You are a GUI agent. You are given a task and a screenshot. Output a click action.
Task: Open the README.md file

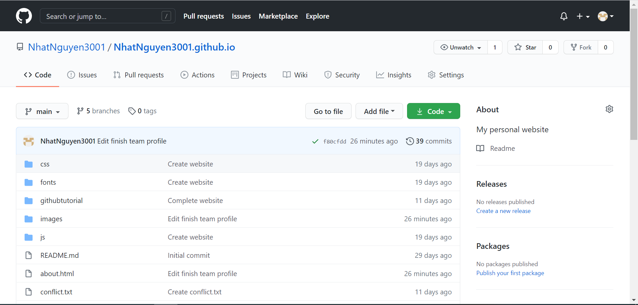(59, 255)
